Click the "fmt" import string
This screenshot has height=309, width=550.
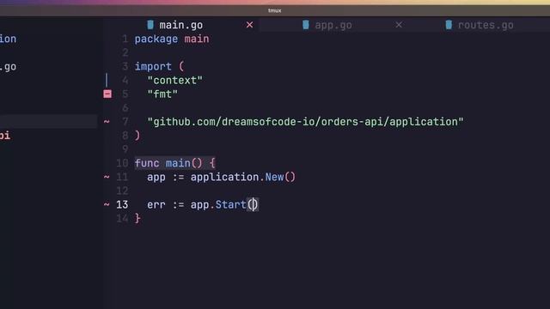162,94
